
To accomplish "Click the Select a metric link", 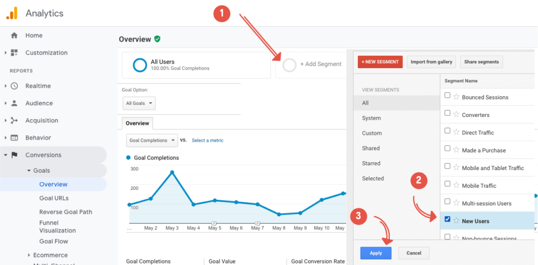I will (x=208, y=141).
